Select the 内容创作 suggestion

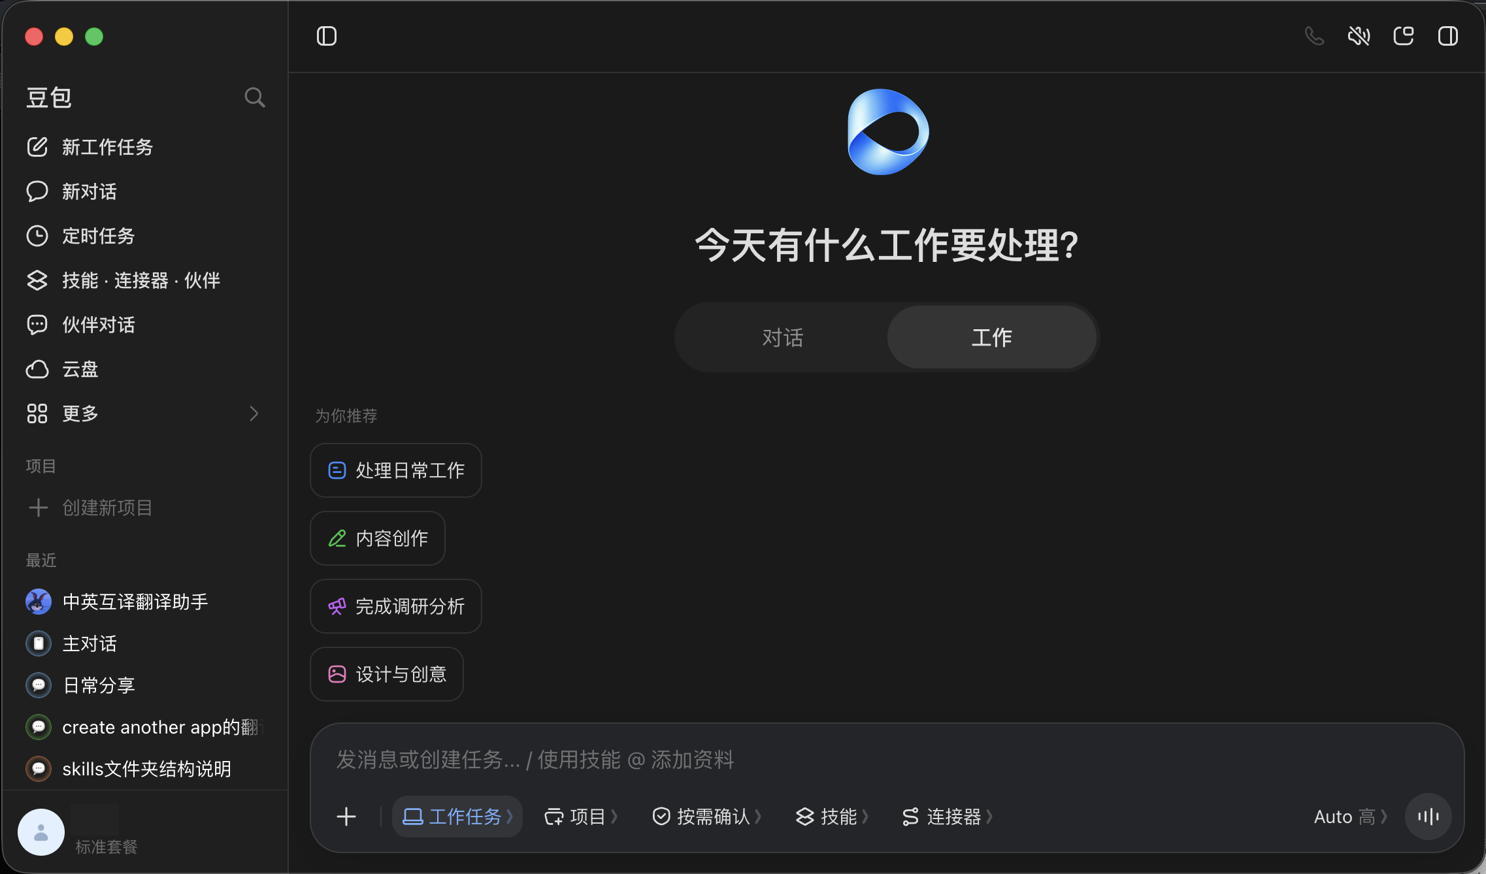coord(378,538)
